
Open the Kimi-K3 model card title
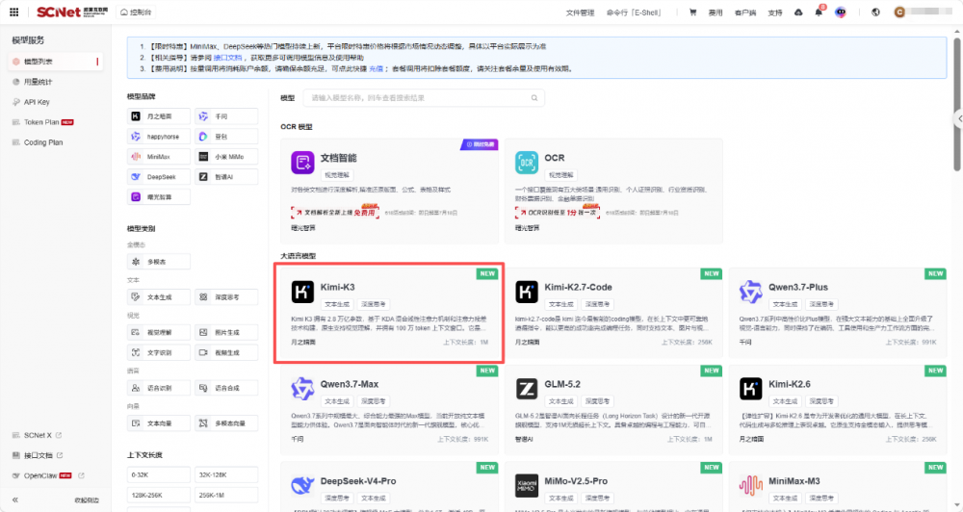[337, 287]
